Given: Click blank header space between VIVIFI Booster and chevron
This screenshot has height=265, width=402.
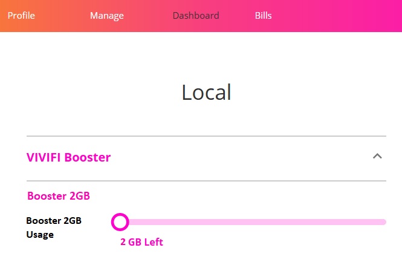Looking at the screenshot, I should pos(242,158).
